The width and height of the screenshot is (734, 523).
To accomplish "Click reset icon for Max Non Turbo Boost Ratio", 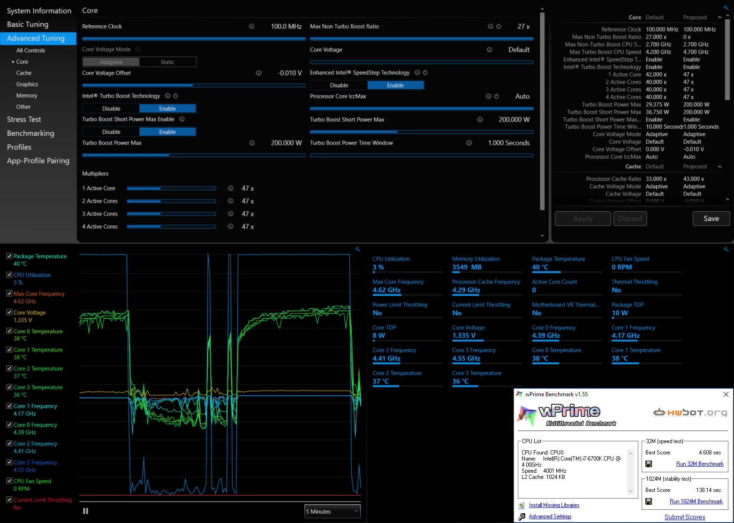I will pyautogui.click(x=499, y=26).
